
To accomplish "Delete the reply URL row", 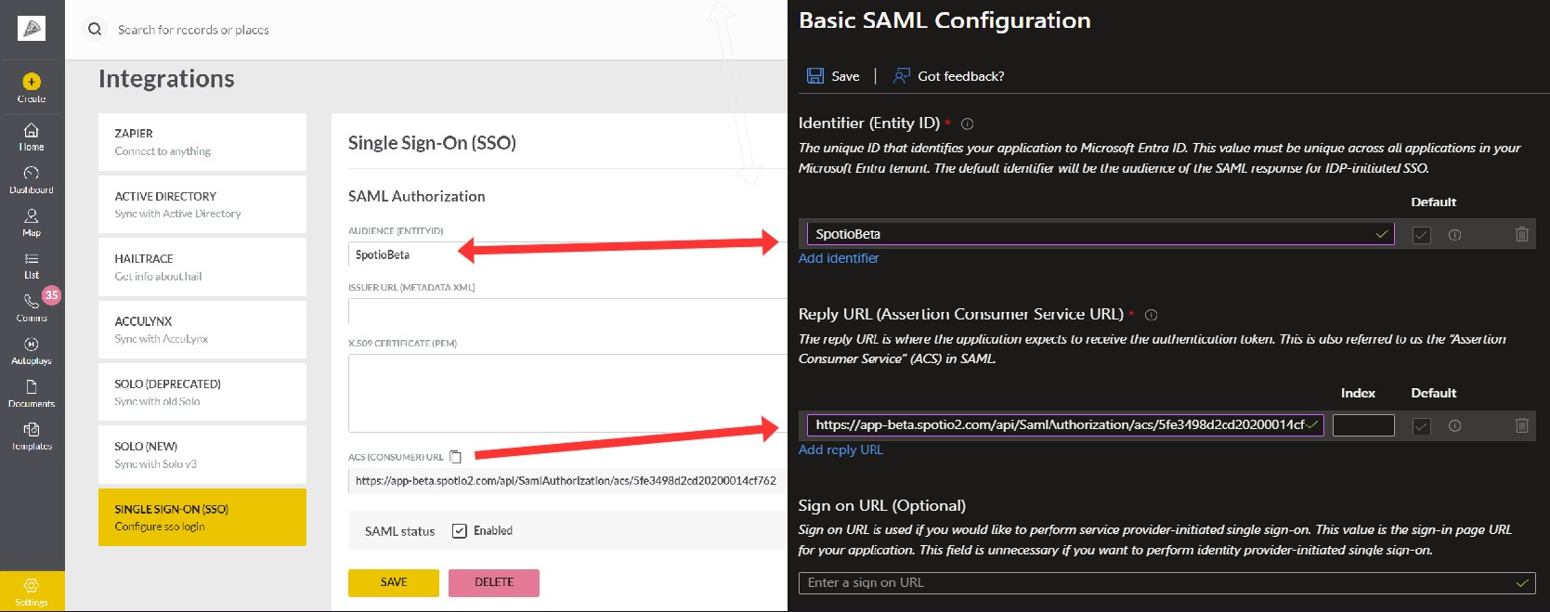I will coord(1521,425).
